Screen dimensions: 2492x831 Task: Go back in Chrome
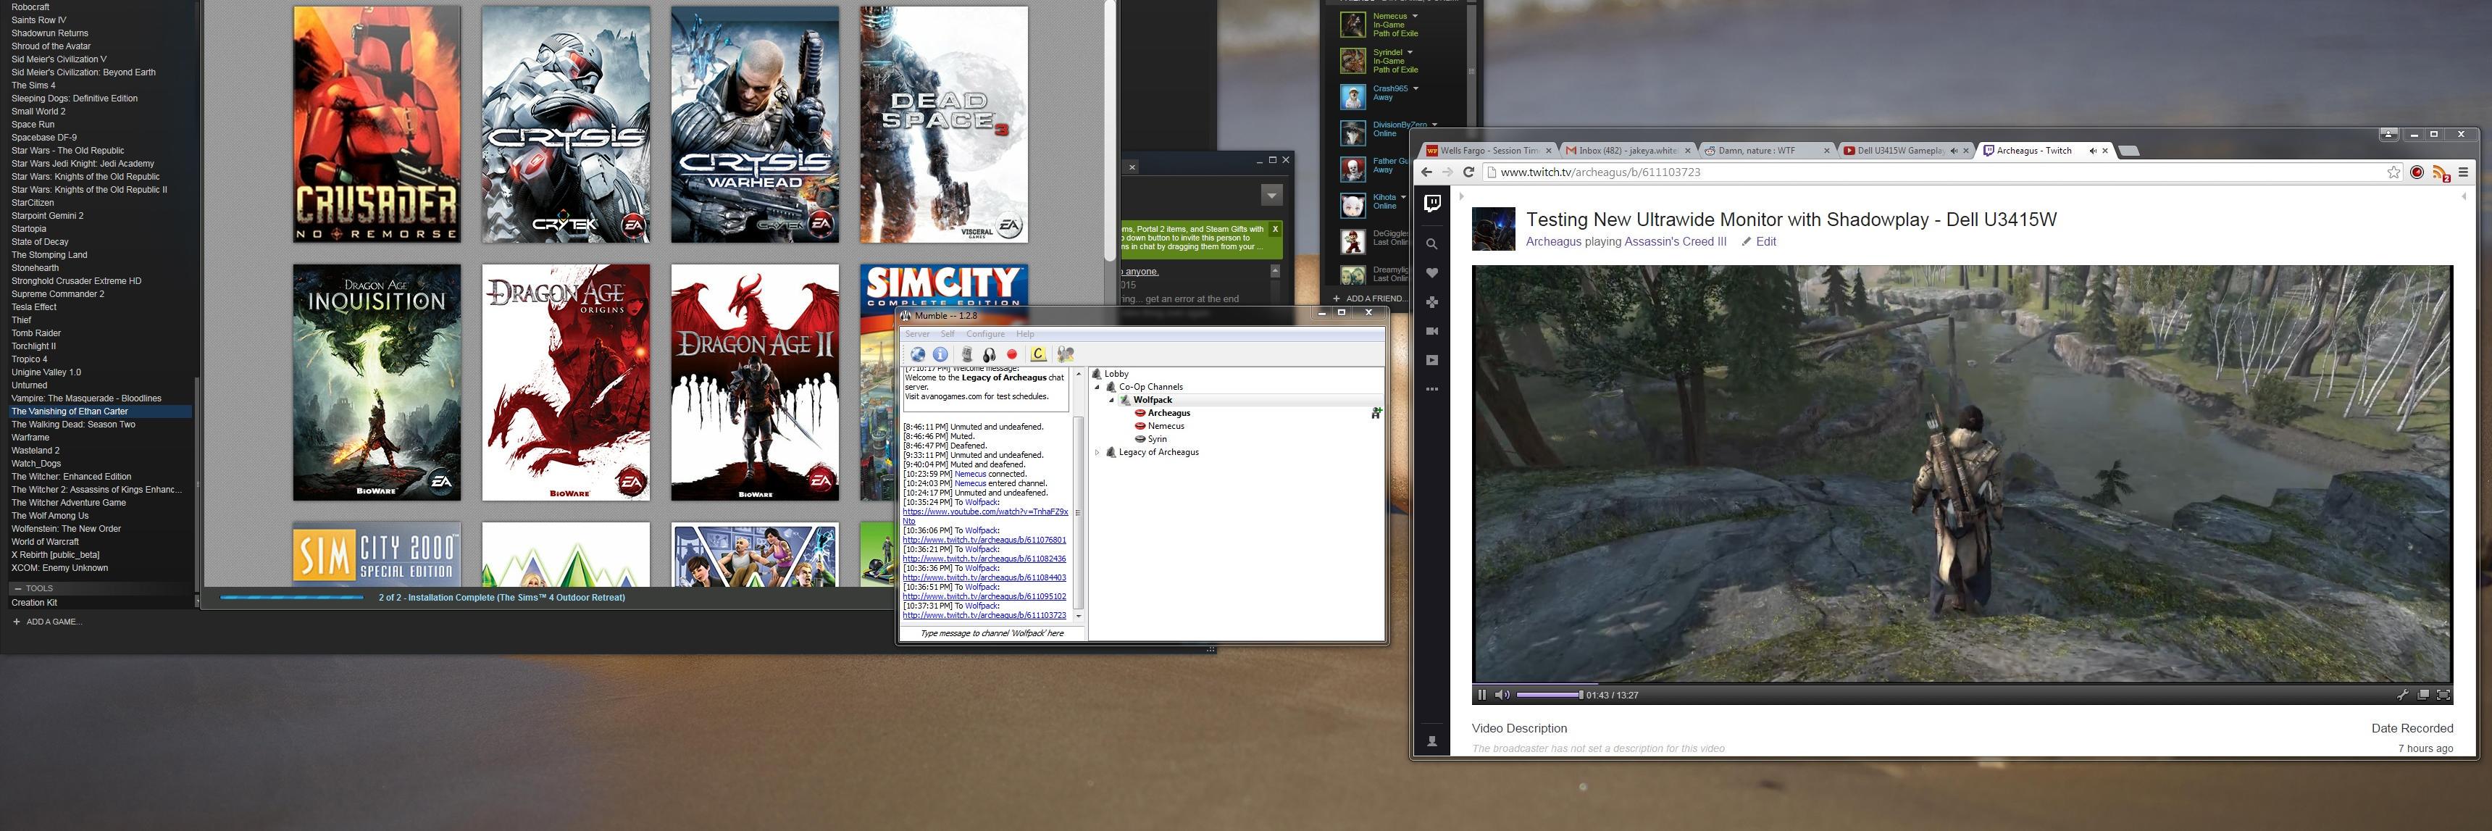(1426, 172)
